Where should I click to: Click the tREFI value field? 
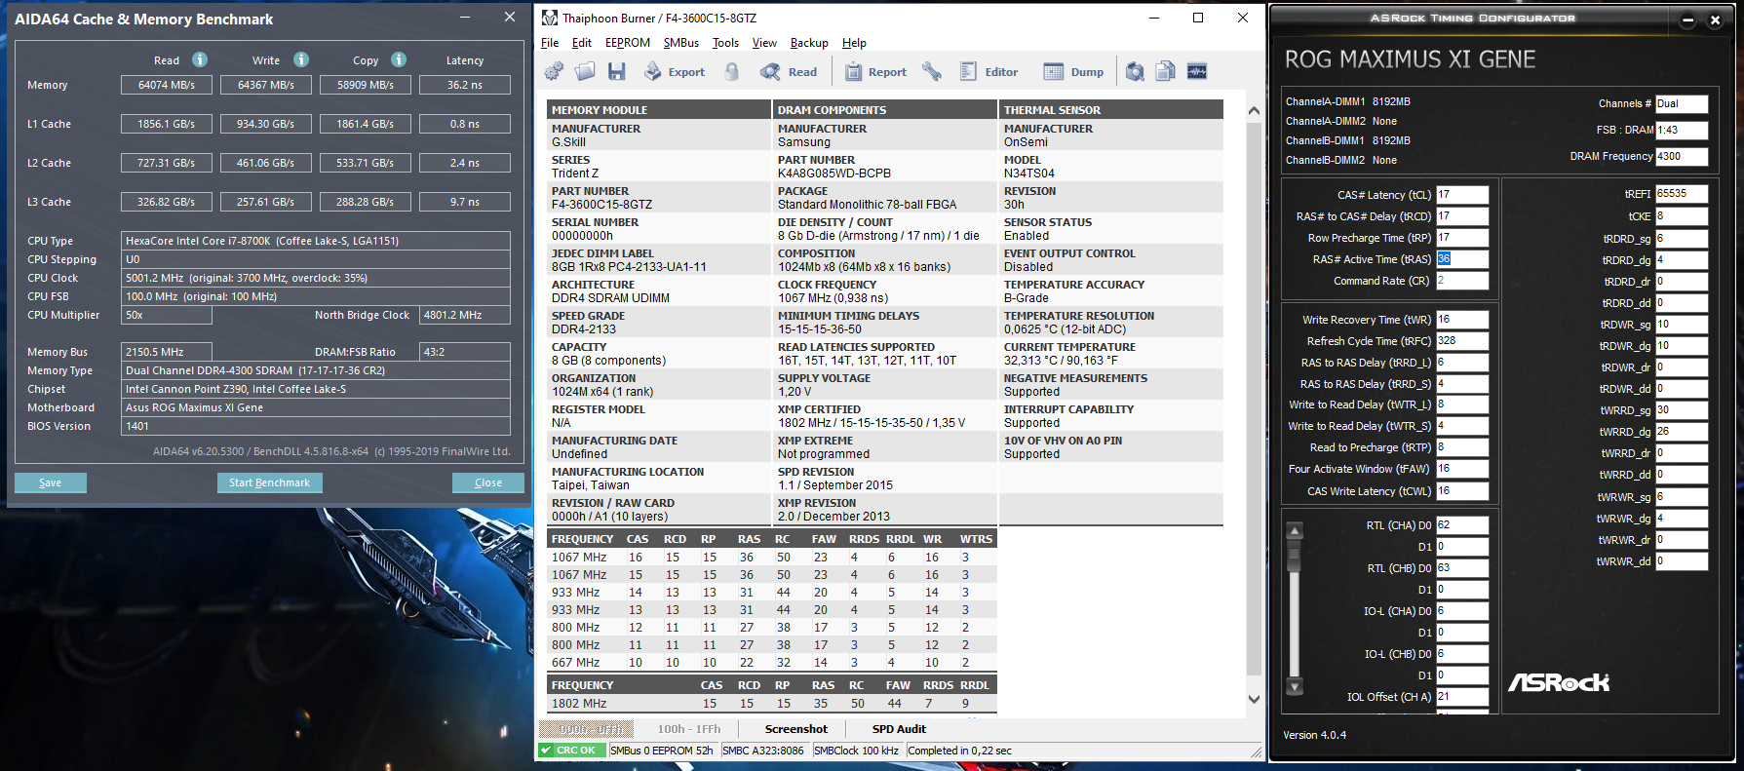[x=1682, y=194]
